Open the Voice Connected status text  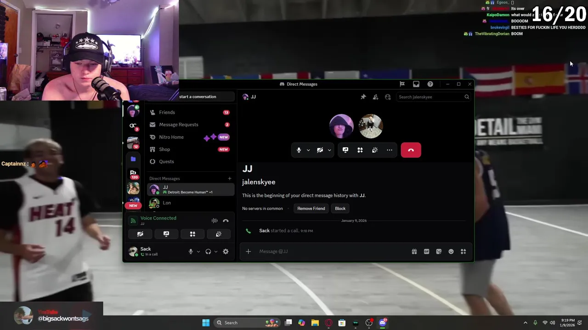pyautogui.click(x=158, y=218)
